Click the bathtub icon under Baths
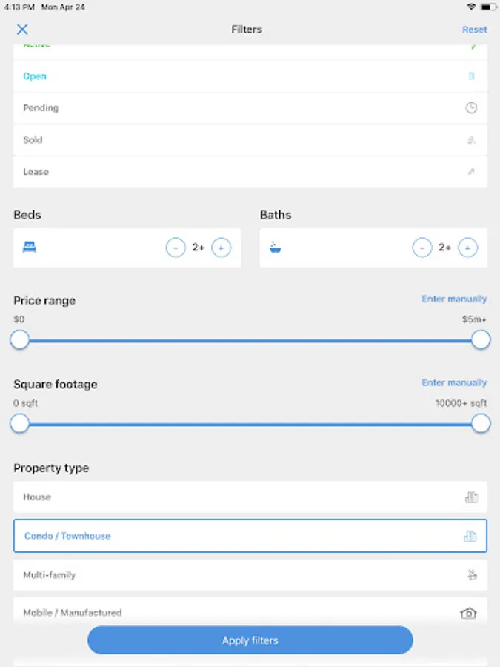This screenshot has height=667, width=500. point(276,248)
